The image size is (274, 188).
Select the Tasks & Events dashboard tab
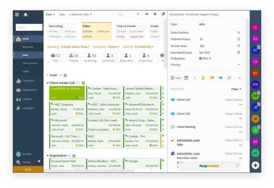[x=130, y=31]
